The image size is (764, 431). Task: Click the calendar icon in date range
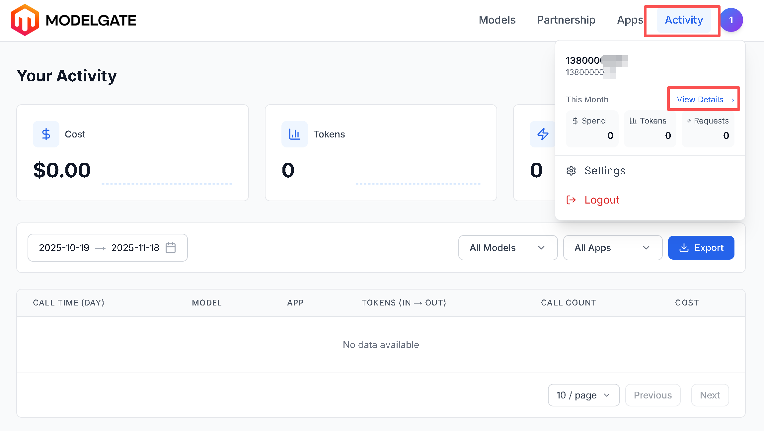[x=171, y=248]
